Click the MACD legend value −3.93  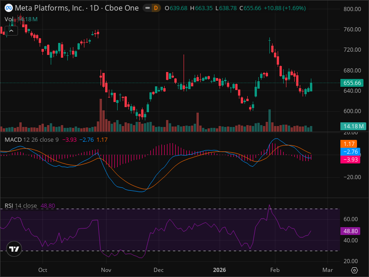(x=70, y=140)
